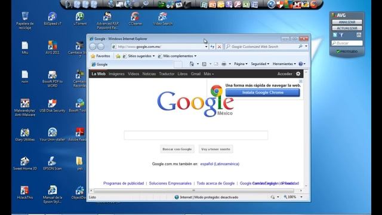
Task: Select Your Unin-staller desktop shortcut
Action: (x=53, y=134)
